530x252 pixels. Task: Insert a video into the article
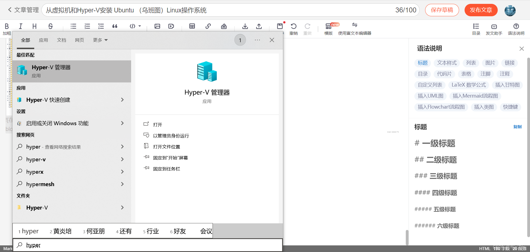(x=171, y=26)
